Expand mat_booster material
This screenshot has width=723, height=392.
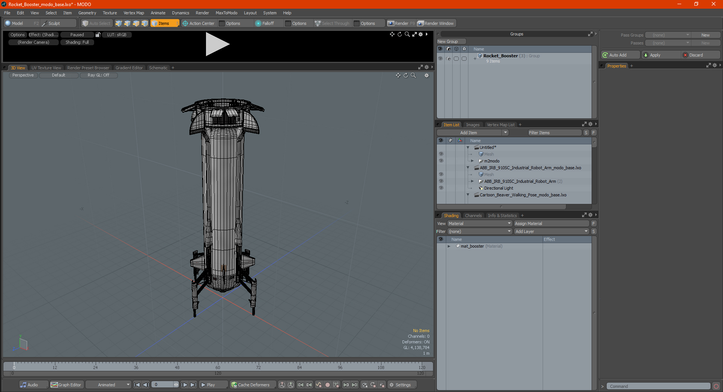pos(449,246)
